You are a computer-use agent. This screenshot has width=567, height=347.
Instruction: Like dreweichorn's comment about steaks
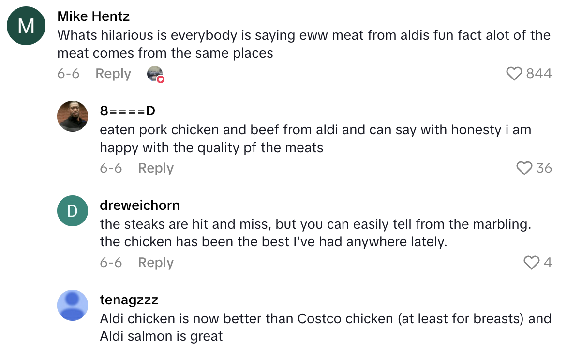coord(531,263)
